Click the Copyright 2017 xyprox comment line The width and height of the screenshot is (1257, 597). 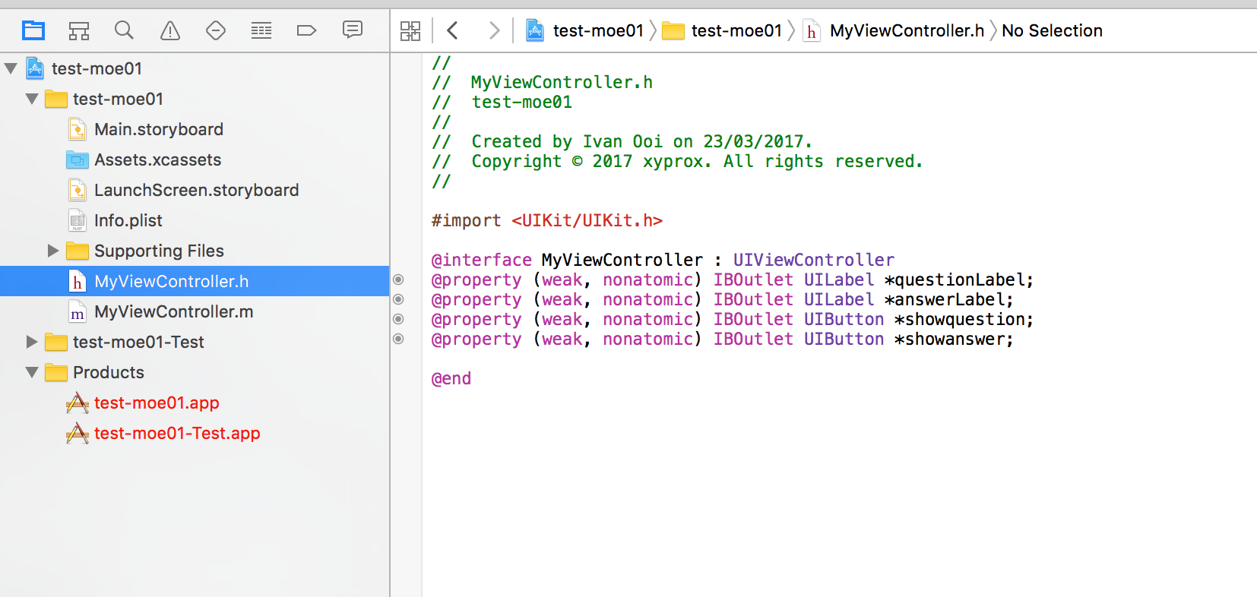click(x=677, y=161)
